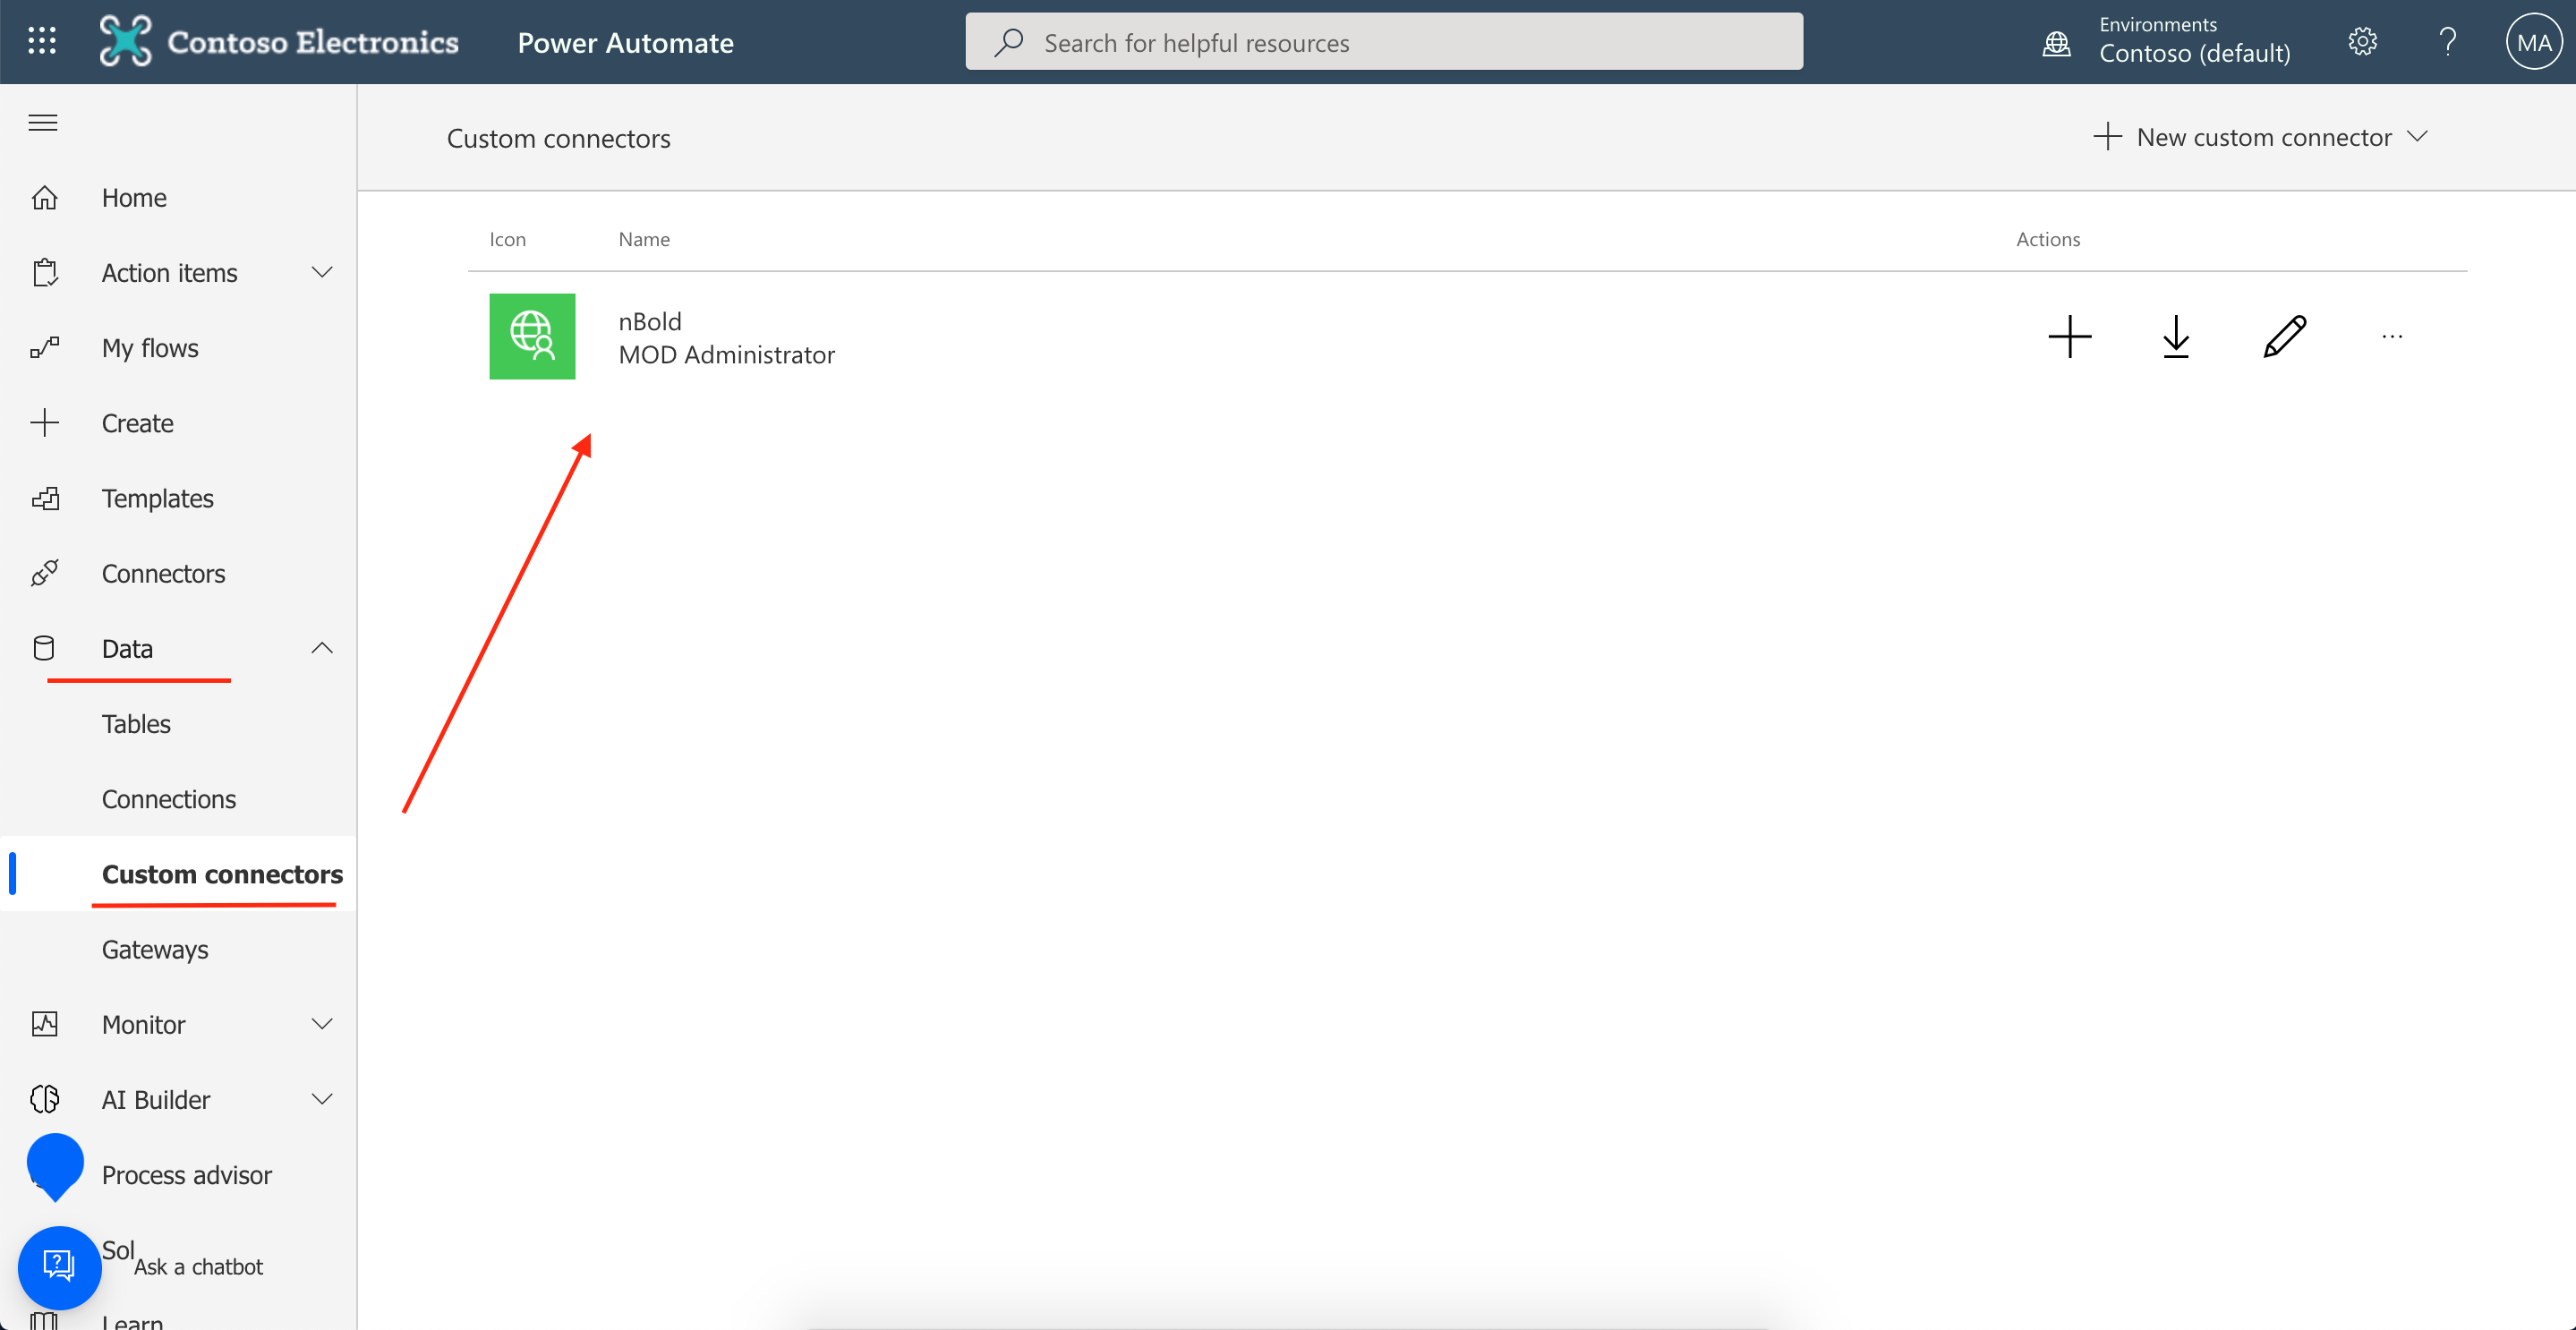Download the nBold connector via arrow icon
The image size is (2576, 1330).
pyautogui.click(x=2176, y=337)
